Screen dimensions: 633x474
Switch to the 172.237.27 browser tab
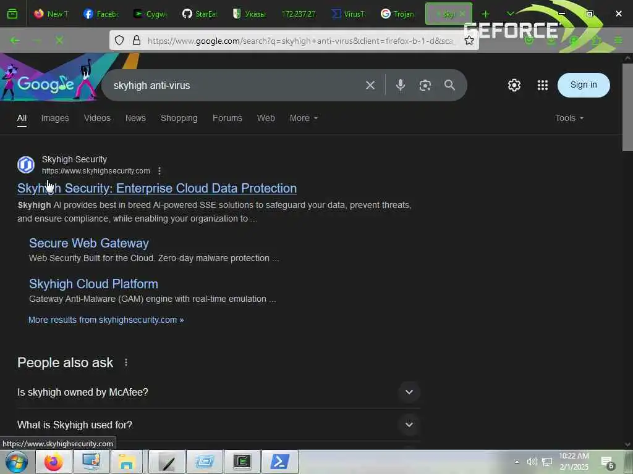[x=299, y=14]
